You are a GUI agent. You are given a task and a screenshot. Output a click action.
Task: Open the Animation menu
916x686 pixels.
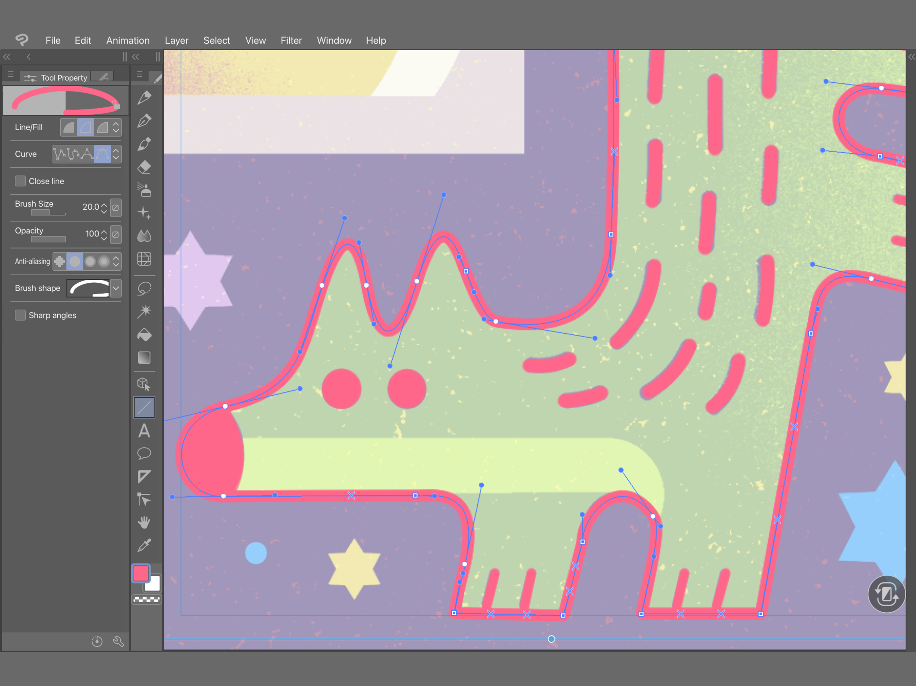tap(127, 41)
